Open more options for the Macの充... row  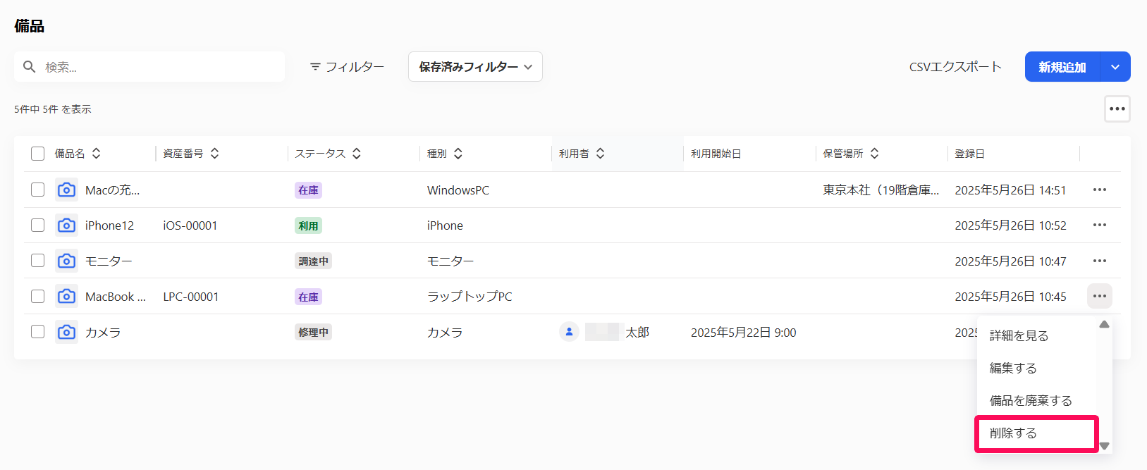pyautogui.click(x=1100, y=190)
